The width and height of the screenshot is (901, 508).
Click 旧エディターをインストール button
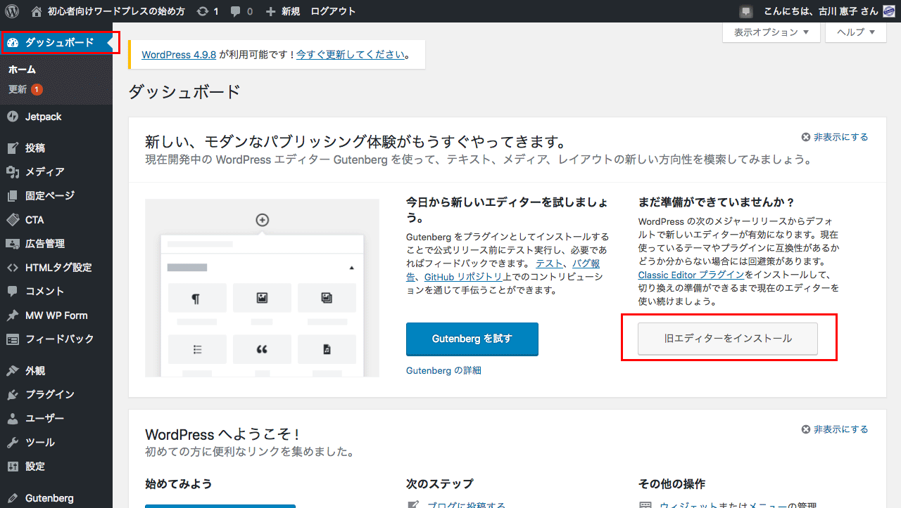728,339
